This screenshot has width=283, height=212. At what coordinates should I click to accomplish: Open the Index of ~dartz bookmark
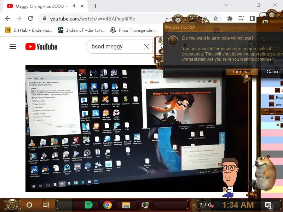81,30
